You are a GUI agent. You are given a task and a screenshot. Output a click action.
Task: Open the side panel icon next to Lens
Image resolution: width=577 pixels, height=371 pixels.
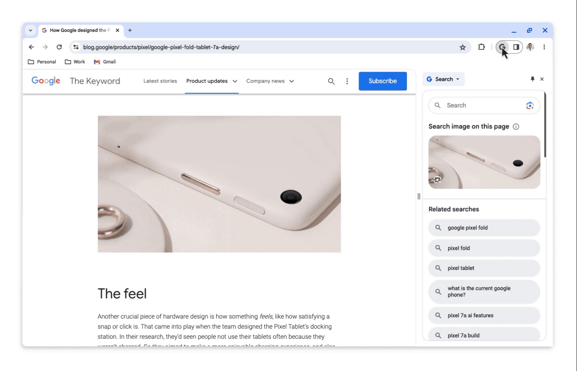(516, 47)
